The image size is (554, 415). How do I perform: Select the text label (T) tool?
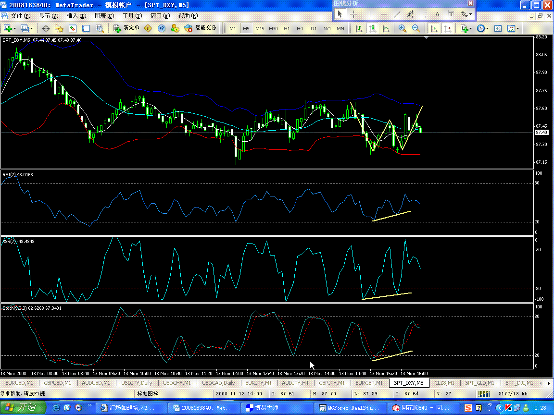tap(451, 14)
